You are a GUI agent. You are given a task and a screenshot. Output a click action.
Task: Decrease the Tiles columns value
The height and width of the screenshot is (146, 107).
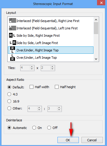(32, 69)
